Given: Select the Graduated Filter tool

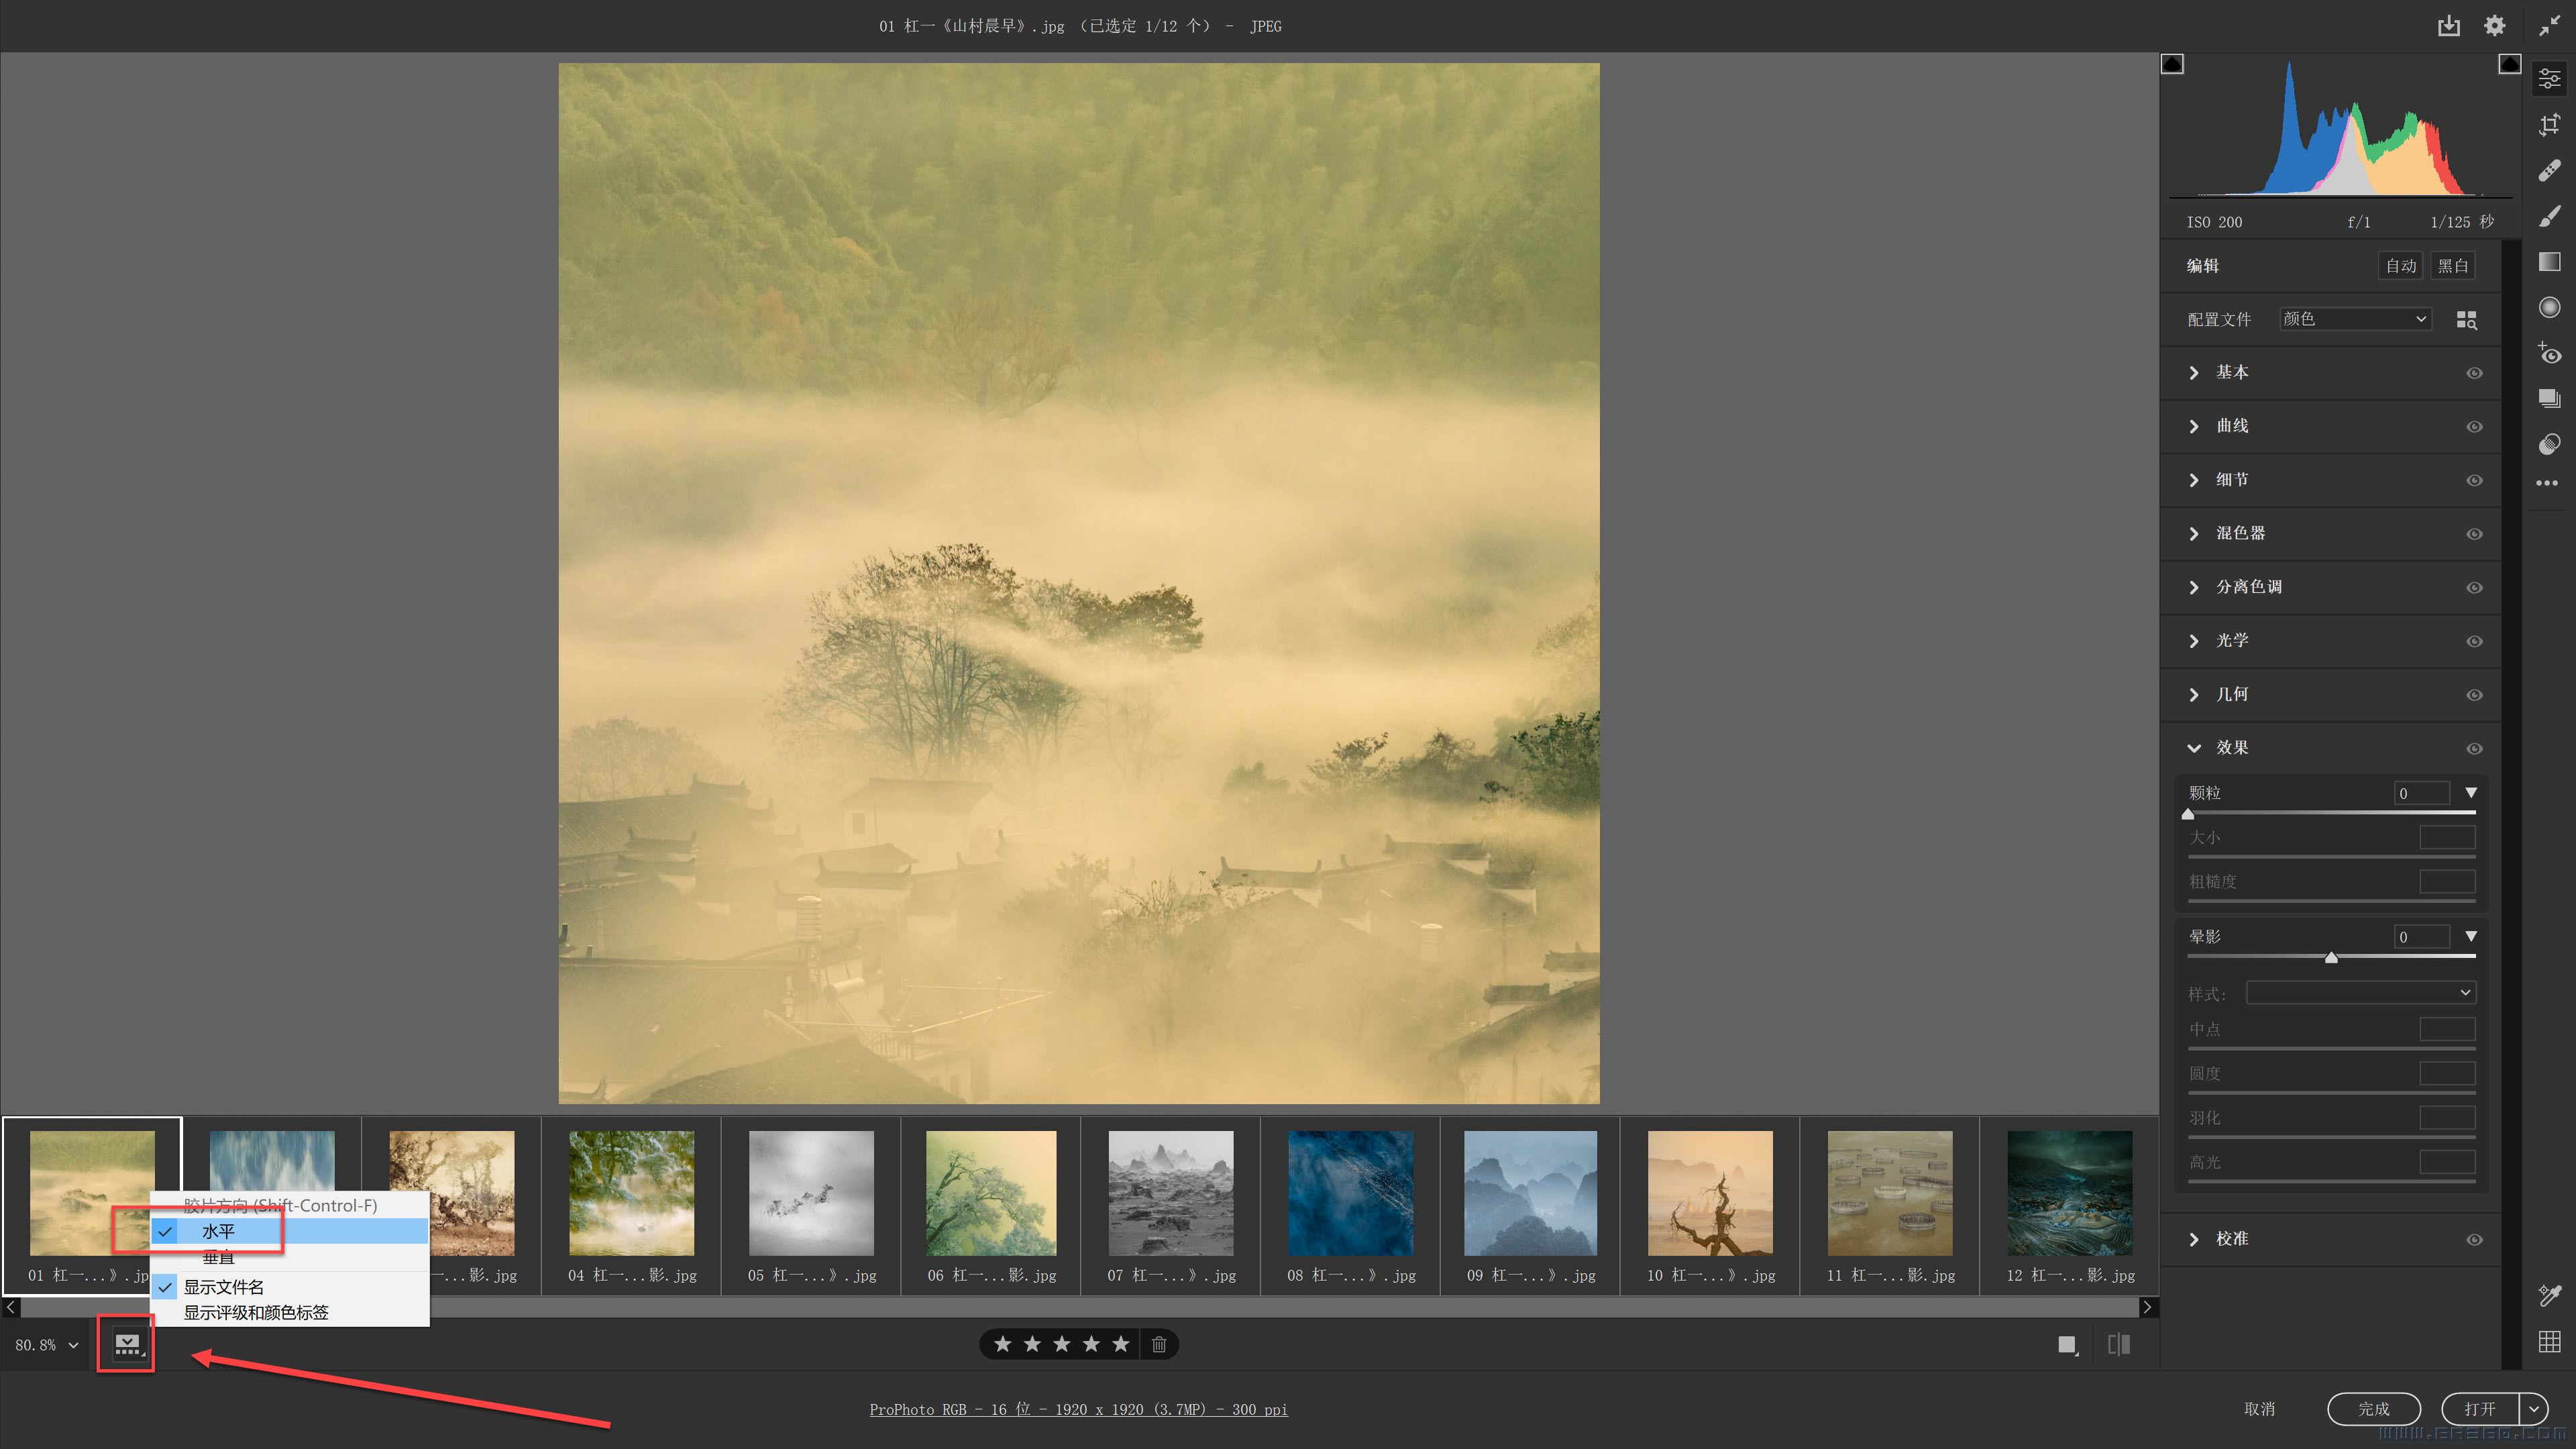Looking at the screenshot, I should 2549,262.
